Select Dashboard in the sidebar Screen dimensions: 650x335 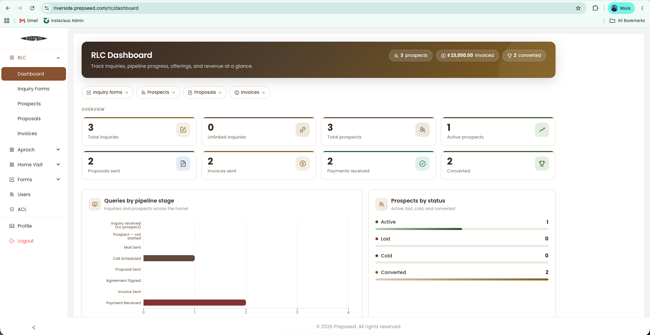tap(34, 74)
